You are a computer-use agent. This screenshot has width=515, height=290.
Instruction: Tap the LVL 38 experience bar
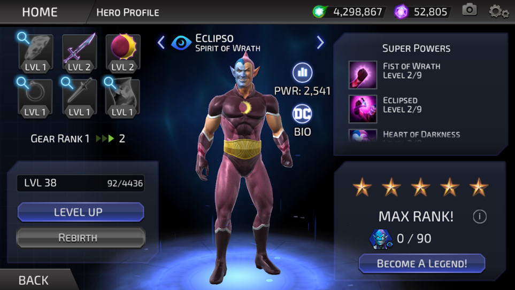pyautogui.click(x=81, y=183)
